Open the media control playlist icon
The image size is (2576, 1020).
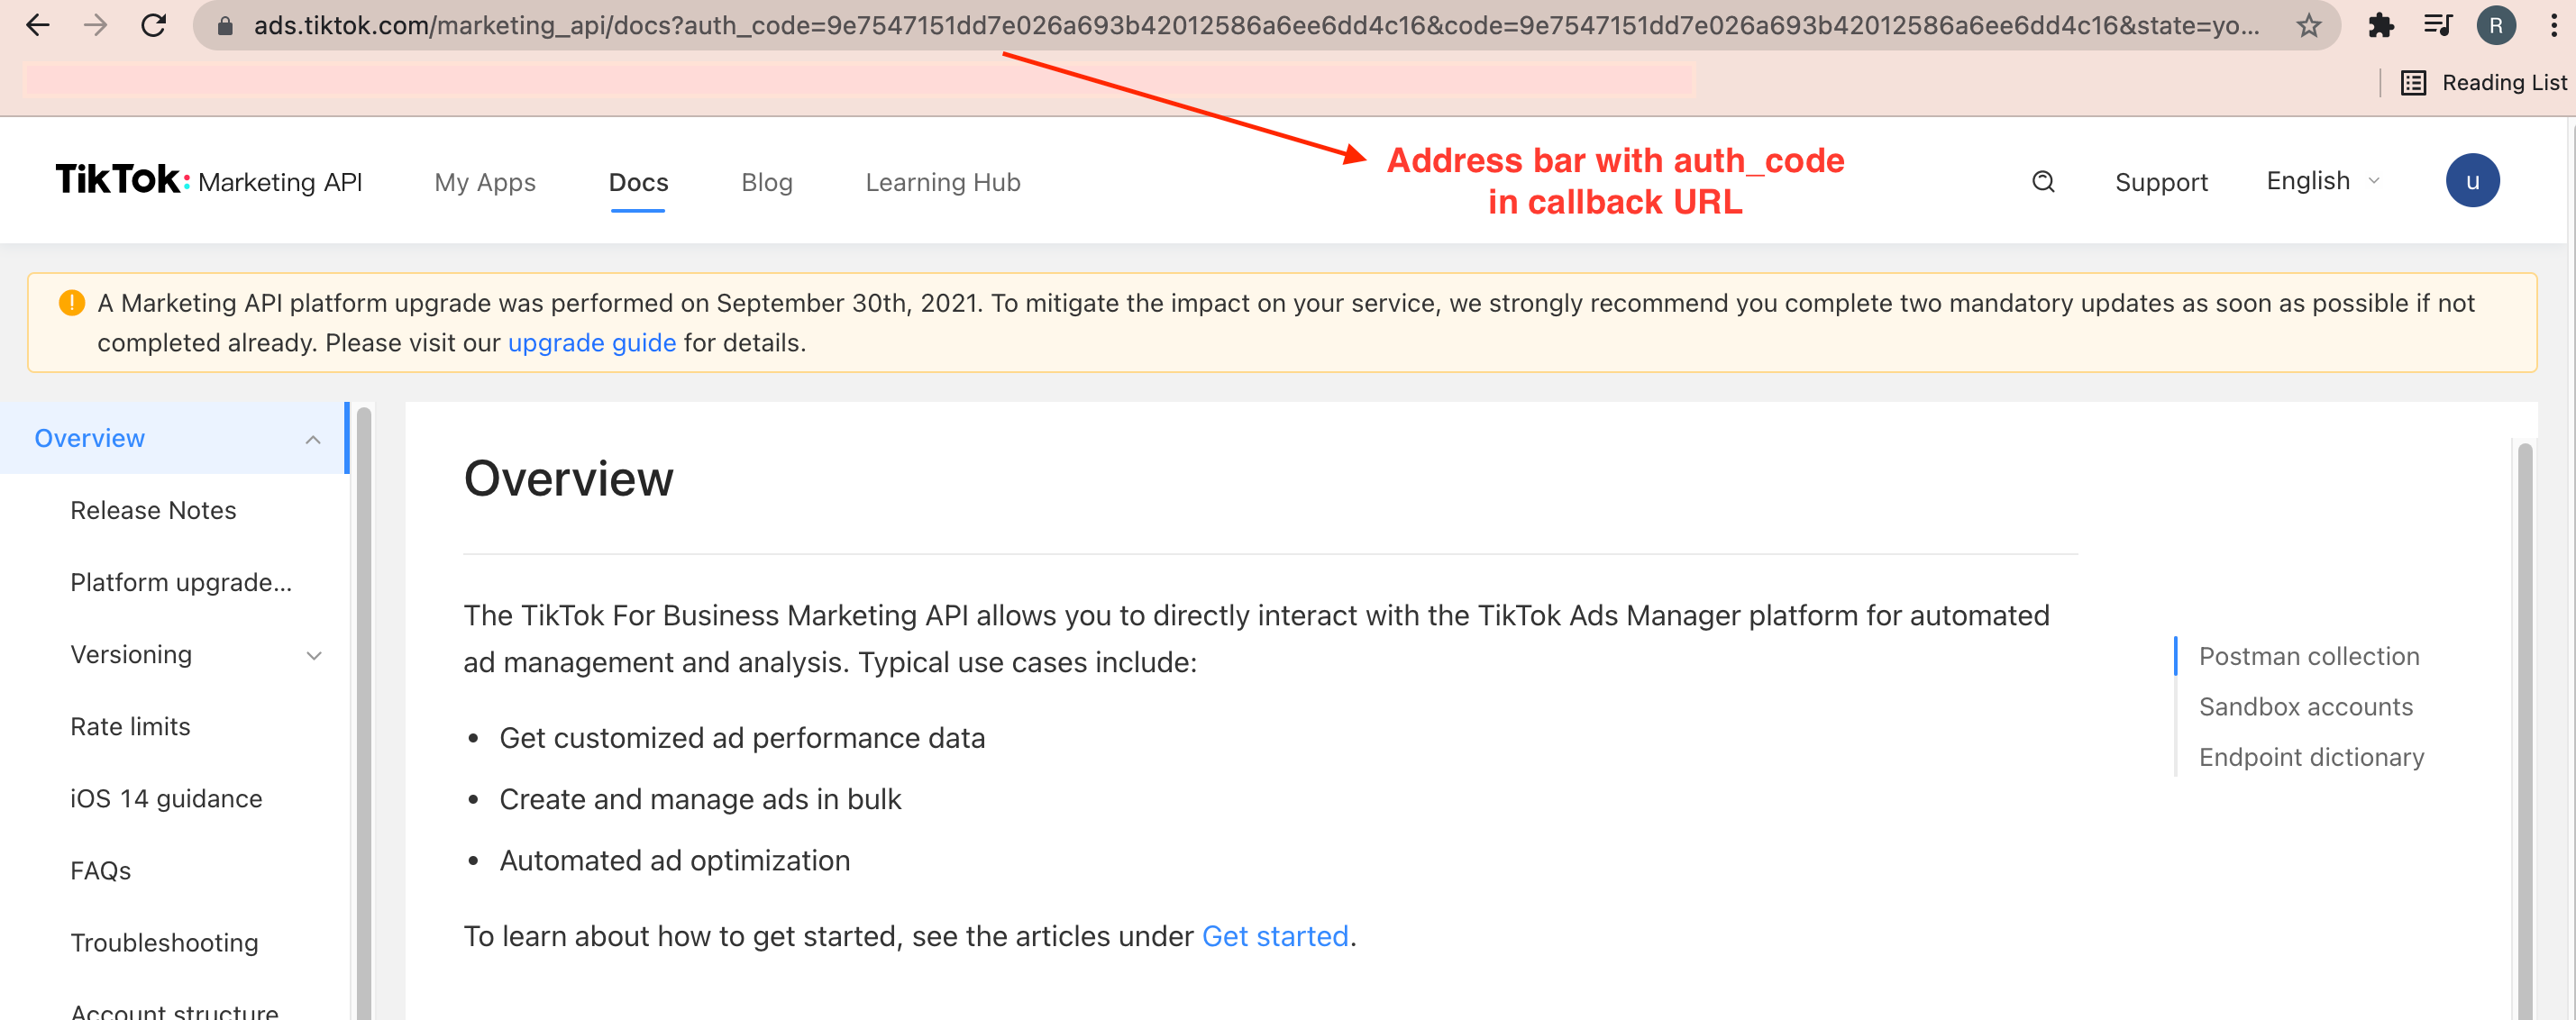2438,26
